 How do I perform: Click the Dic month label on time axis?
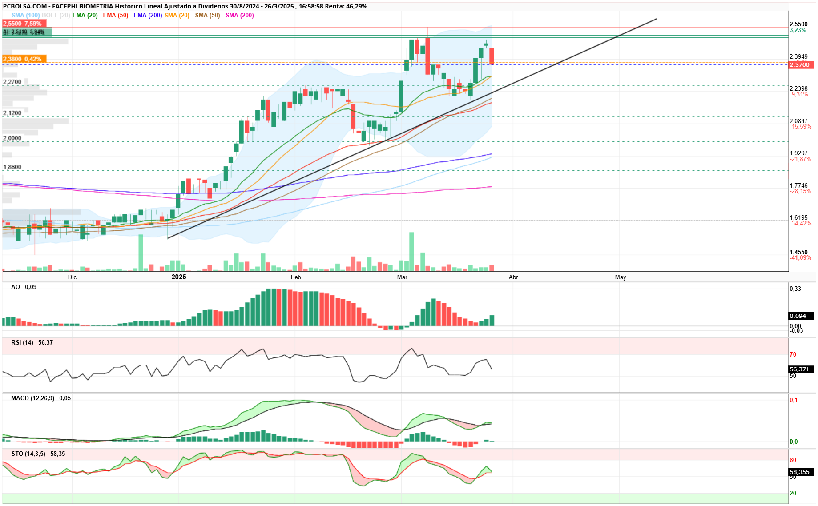[x=72, y=277]
